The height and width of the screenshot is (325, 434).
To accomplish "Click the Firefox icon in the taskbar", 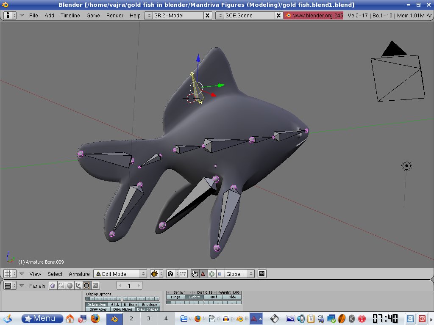I will tap(95, 318).
